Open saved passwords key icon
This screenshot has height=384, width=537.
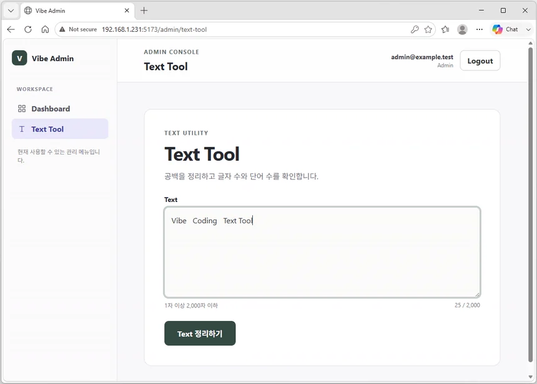pyautogui.click(x=415, y=29)
